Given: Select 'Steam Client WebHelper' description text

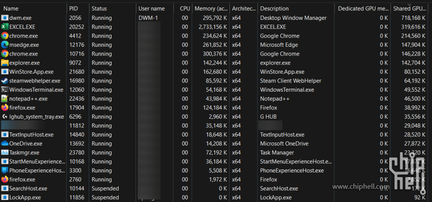Looking at the screenshot, I should pyautogui.click(x=291, y=81).
